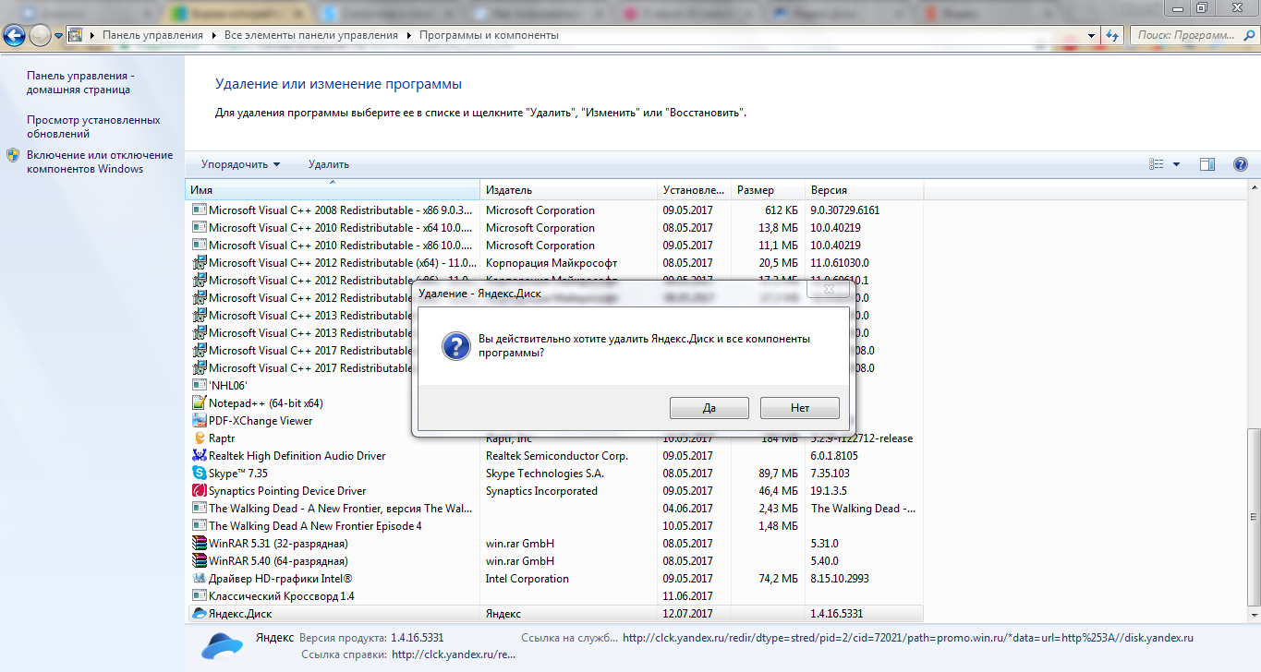
Task: Open Включение или отключение компонентов Windows
Action: (x=100, y=162)
